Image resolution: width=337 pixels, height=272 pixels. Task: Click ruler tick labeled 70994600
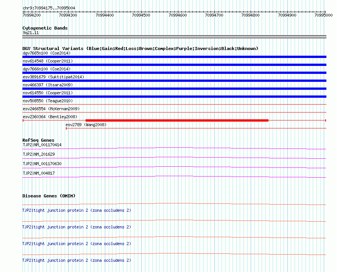click(x=178, y=15)
